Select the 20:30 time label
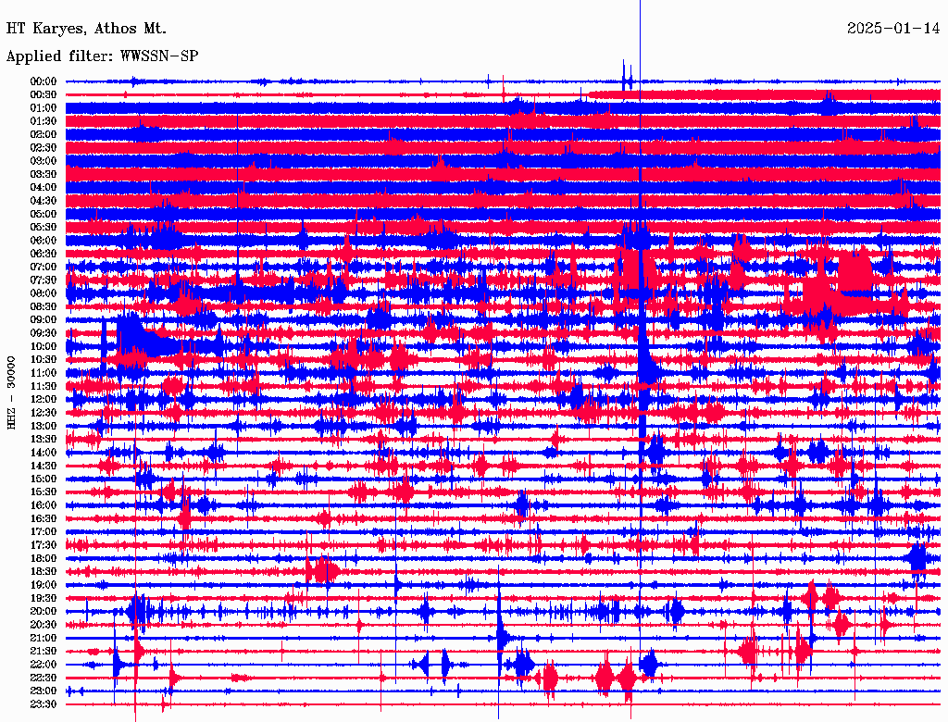 44,625
